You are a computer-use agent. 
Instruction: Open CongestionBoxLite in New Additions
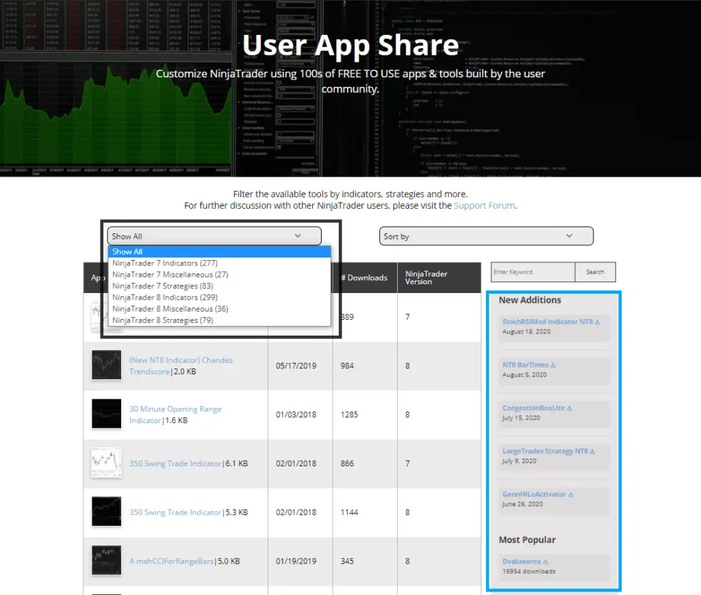point(533,408)
